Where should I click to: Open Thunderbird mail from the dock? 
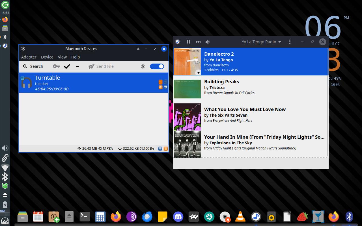[147, 217]
